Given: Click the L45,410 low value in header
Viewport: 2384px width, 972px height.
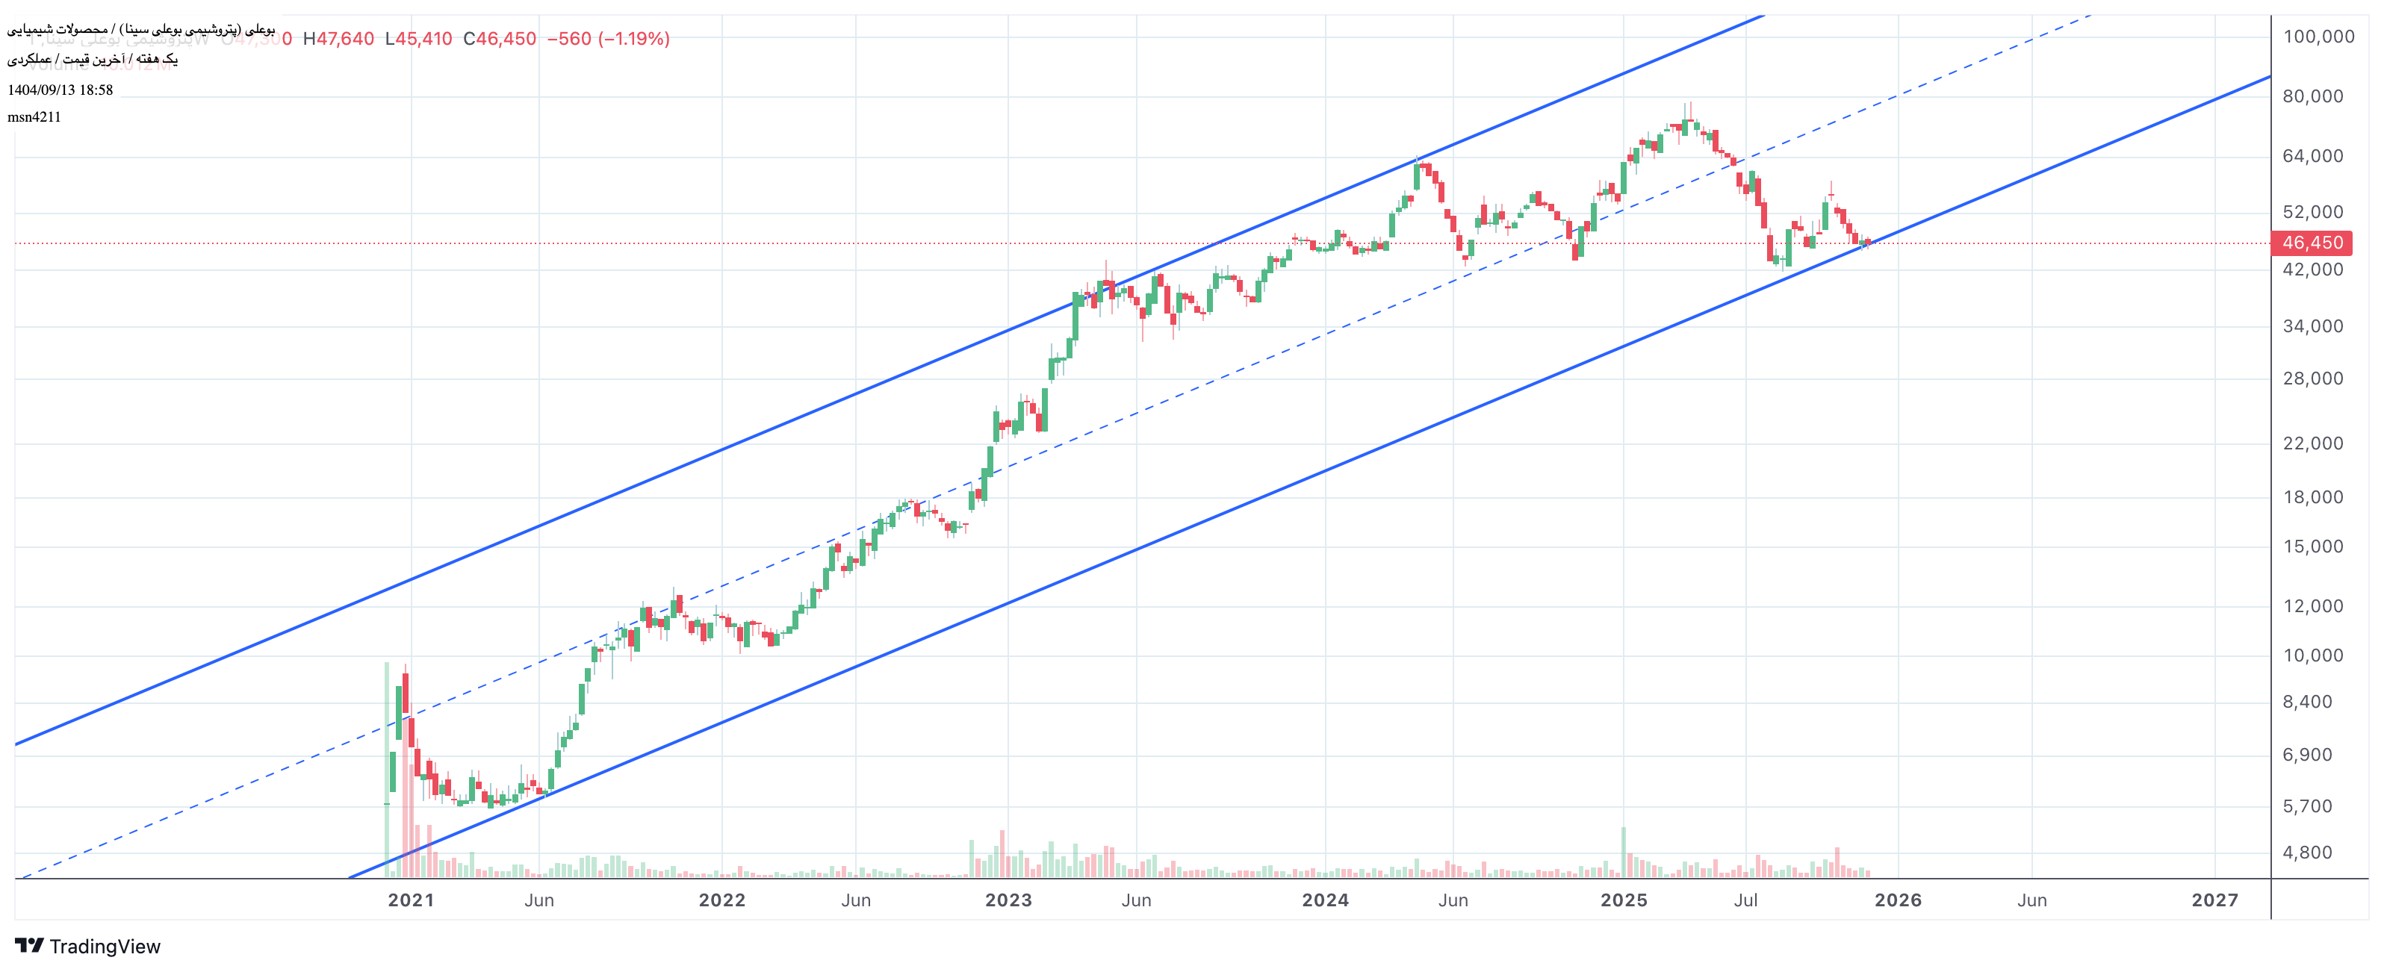Looking at the screenshot, I should (x=418, y=39).
